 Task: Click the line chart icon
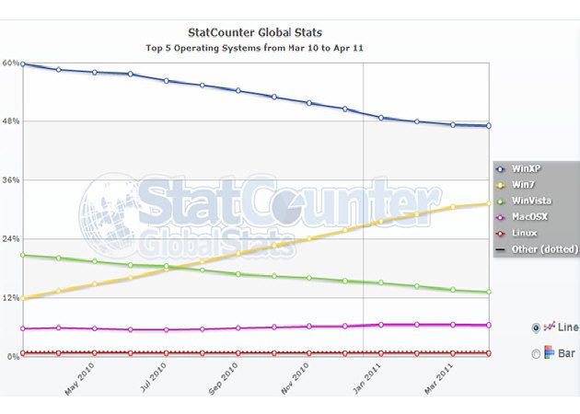coord(550,328)
